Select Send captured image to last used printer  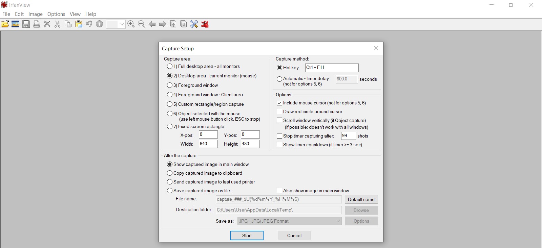211,182
